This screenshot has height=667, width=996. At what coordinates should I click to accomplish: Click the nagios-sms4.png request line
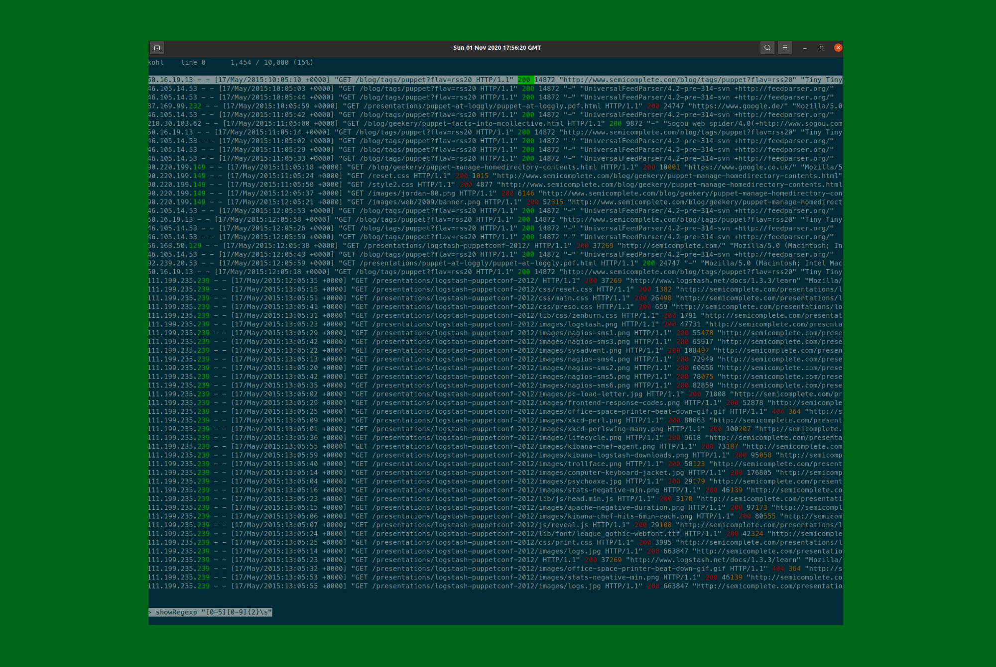496,359
